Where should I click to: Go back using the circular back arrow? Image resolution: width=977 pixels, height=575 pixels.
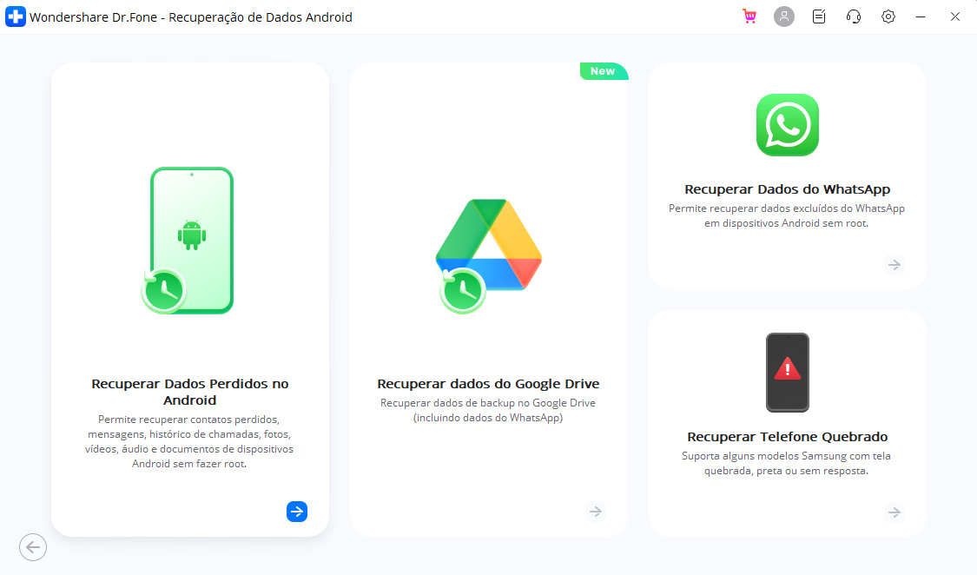pos(33,547)
